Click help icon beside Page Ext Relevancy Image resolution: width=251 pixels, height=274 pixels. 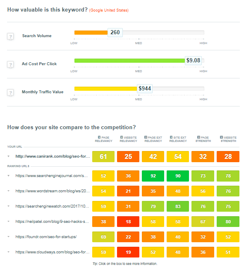pos(146,137)
